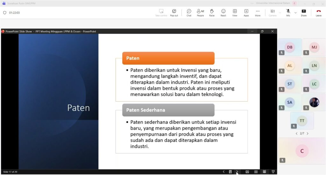Open the Chat panel
The height and width of the screenshot is (175, 326).
(189, 13)
